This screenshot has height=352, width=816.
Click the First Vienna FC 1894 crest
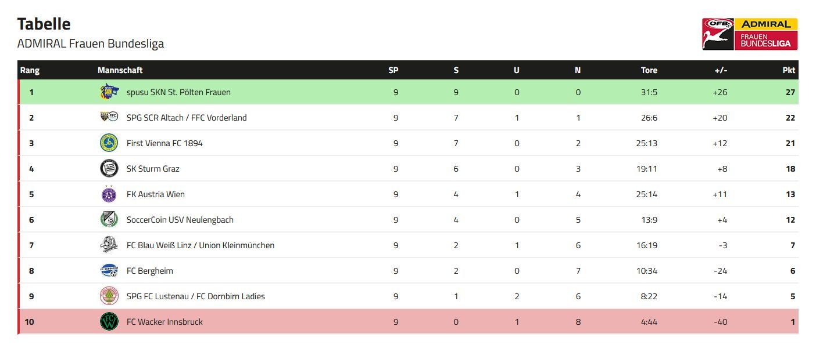click(109, 143)
